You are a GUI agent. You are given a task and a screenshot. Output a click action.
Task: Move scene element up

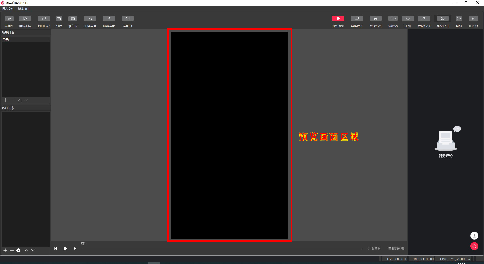coord(26,250)
